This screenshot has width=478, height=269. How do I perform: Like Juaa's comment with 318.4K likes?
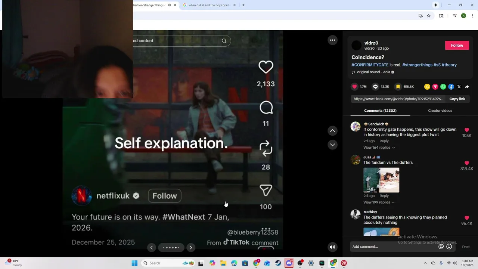coord(467,163)
